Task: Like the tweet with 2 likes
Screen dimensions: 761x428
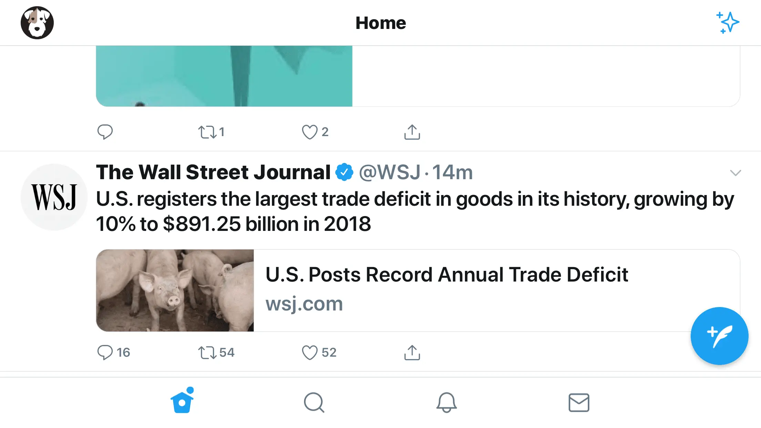Action: pos(310,132)
